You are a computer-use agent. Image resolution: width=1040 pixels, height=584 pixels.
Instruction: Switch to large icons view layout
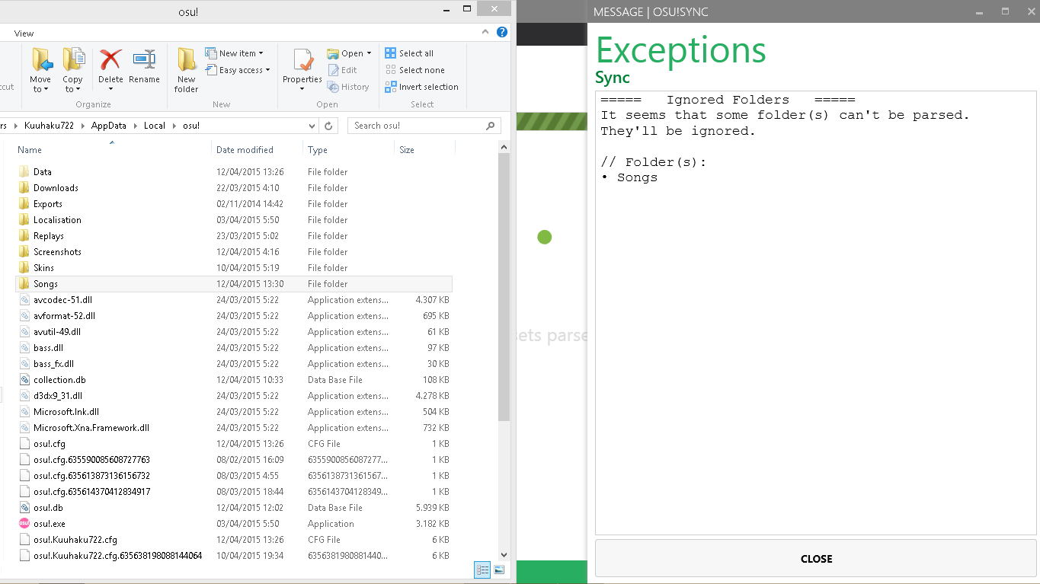(499, 569)
